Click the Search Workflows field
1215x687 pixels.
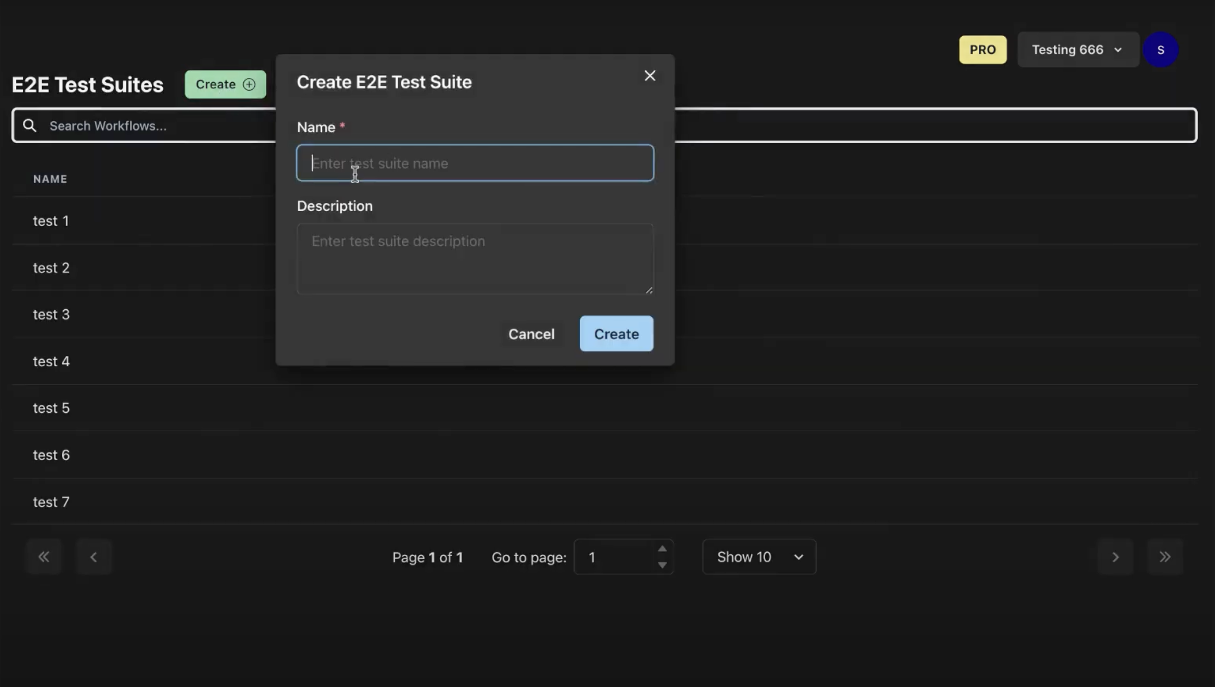click(x=604, y=125)
